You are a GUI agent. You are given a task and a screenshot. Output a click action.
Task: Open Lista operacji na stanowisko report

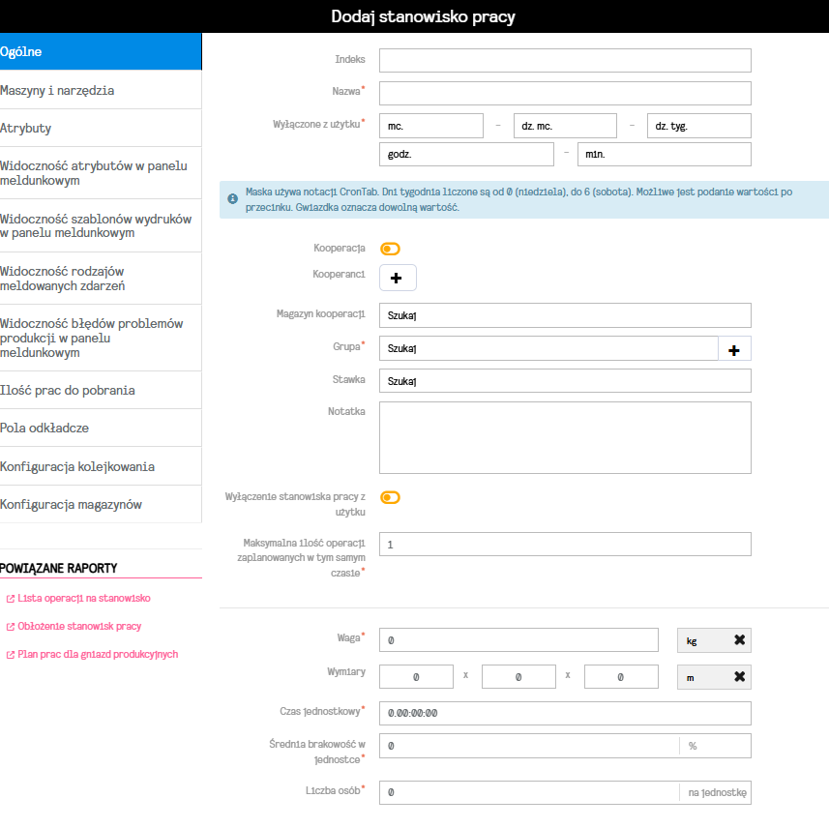pos(84,599)
